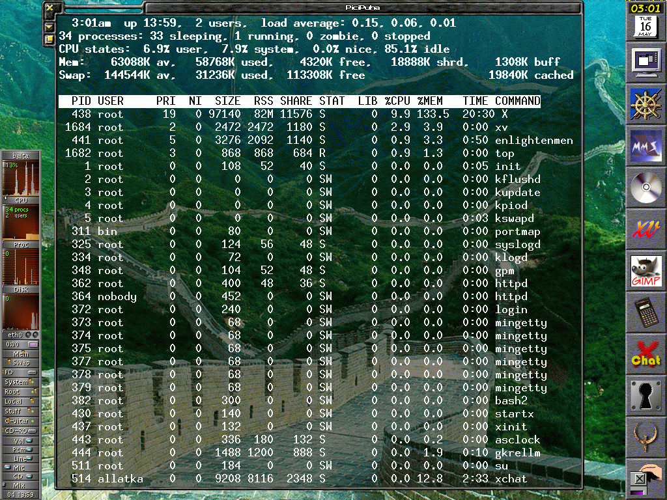Click the COMMAND column header in top
The height and width of the screenshot is (500, 667).
point(518,101)
